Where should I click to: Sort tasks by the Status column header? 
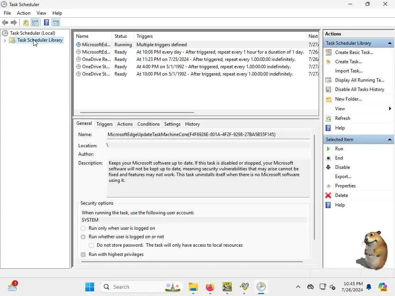click(x=123, y=36)
